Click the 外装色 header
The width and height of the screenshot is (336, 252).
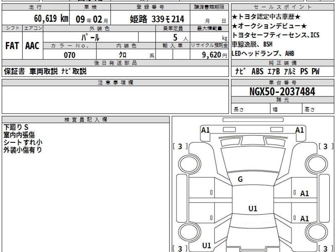99,28
